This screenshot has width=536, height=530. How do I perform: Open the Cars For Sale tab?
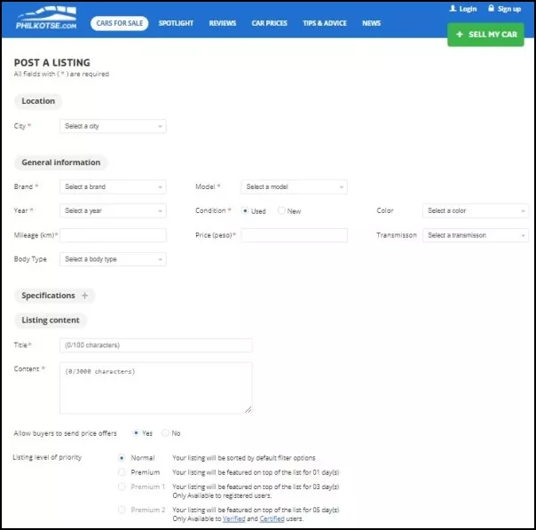(x=119, y=23)
